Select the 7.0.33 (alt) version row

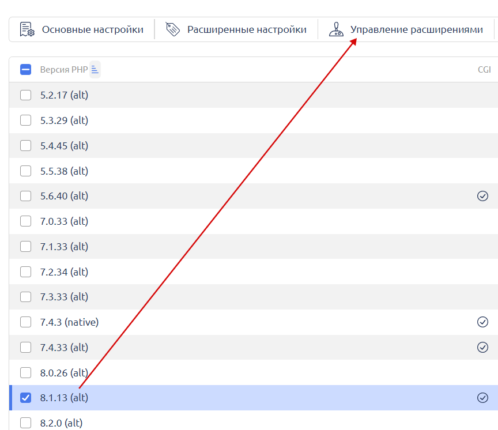[64, 221]
